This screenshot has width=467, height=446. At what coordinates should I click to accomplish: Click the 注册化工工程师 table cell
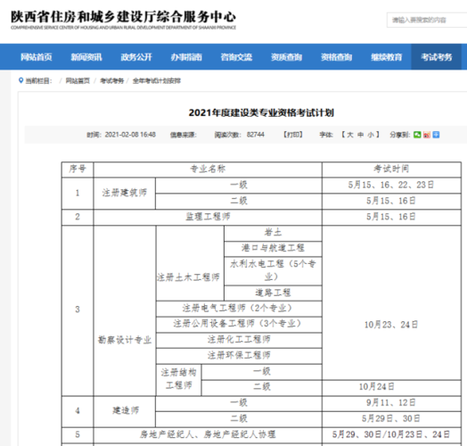pyautogui.click(x=239, y=340)
